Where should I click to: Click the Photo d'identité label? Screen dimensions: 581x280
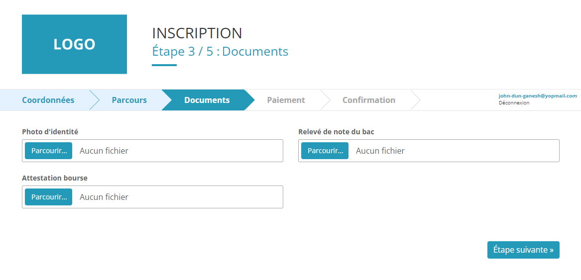click(50, 131)
